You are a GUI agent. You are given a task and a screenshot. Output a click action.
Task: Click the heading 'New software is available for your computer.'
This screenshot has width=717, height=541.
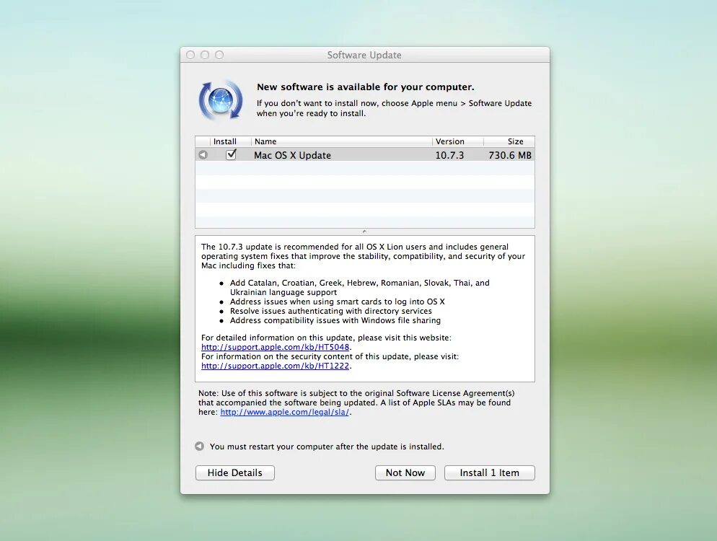[366, 87]
